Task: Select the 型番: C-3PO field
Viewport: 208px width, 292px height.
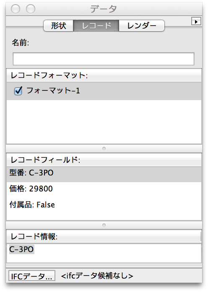Action: (104, 173)
